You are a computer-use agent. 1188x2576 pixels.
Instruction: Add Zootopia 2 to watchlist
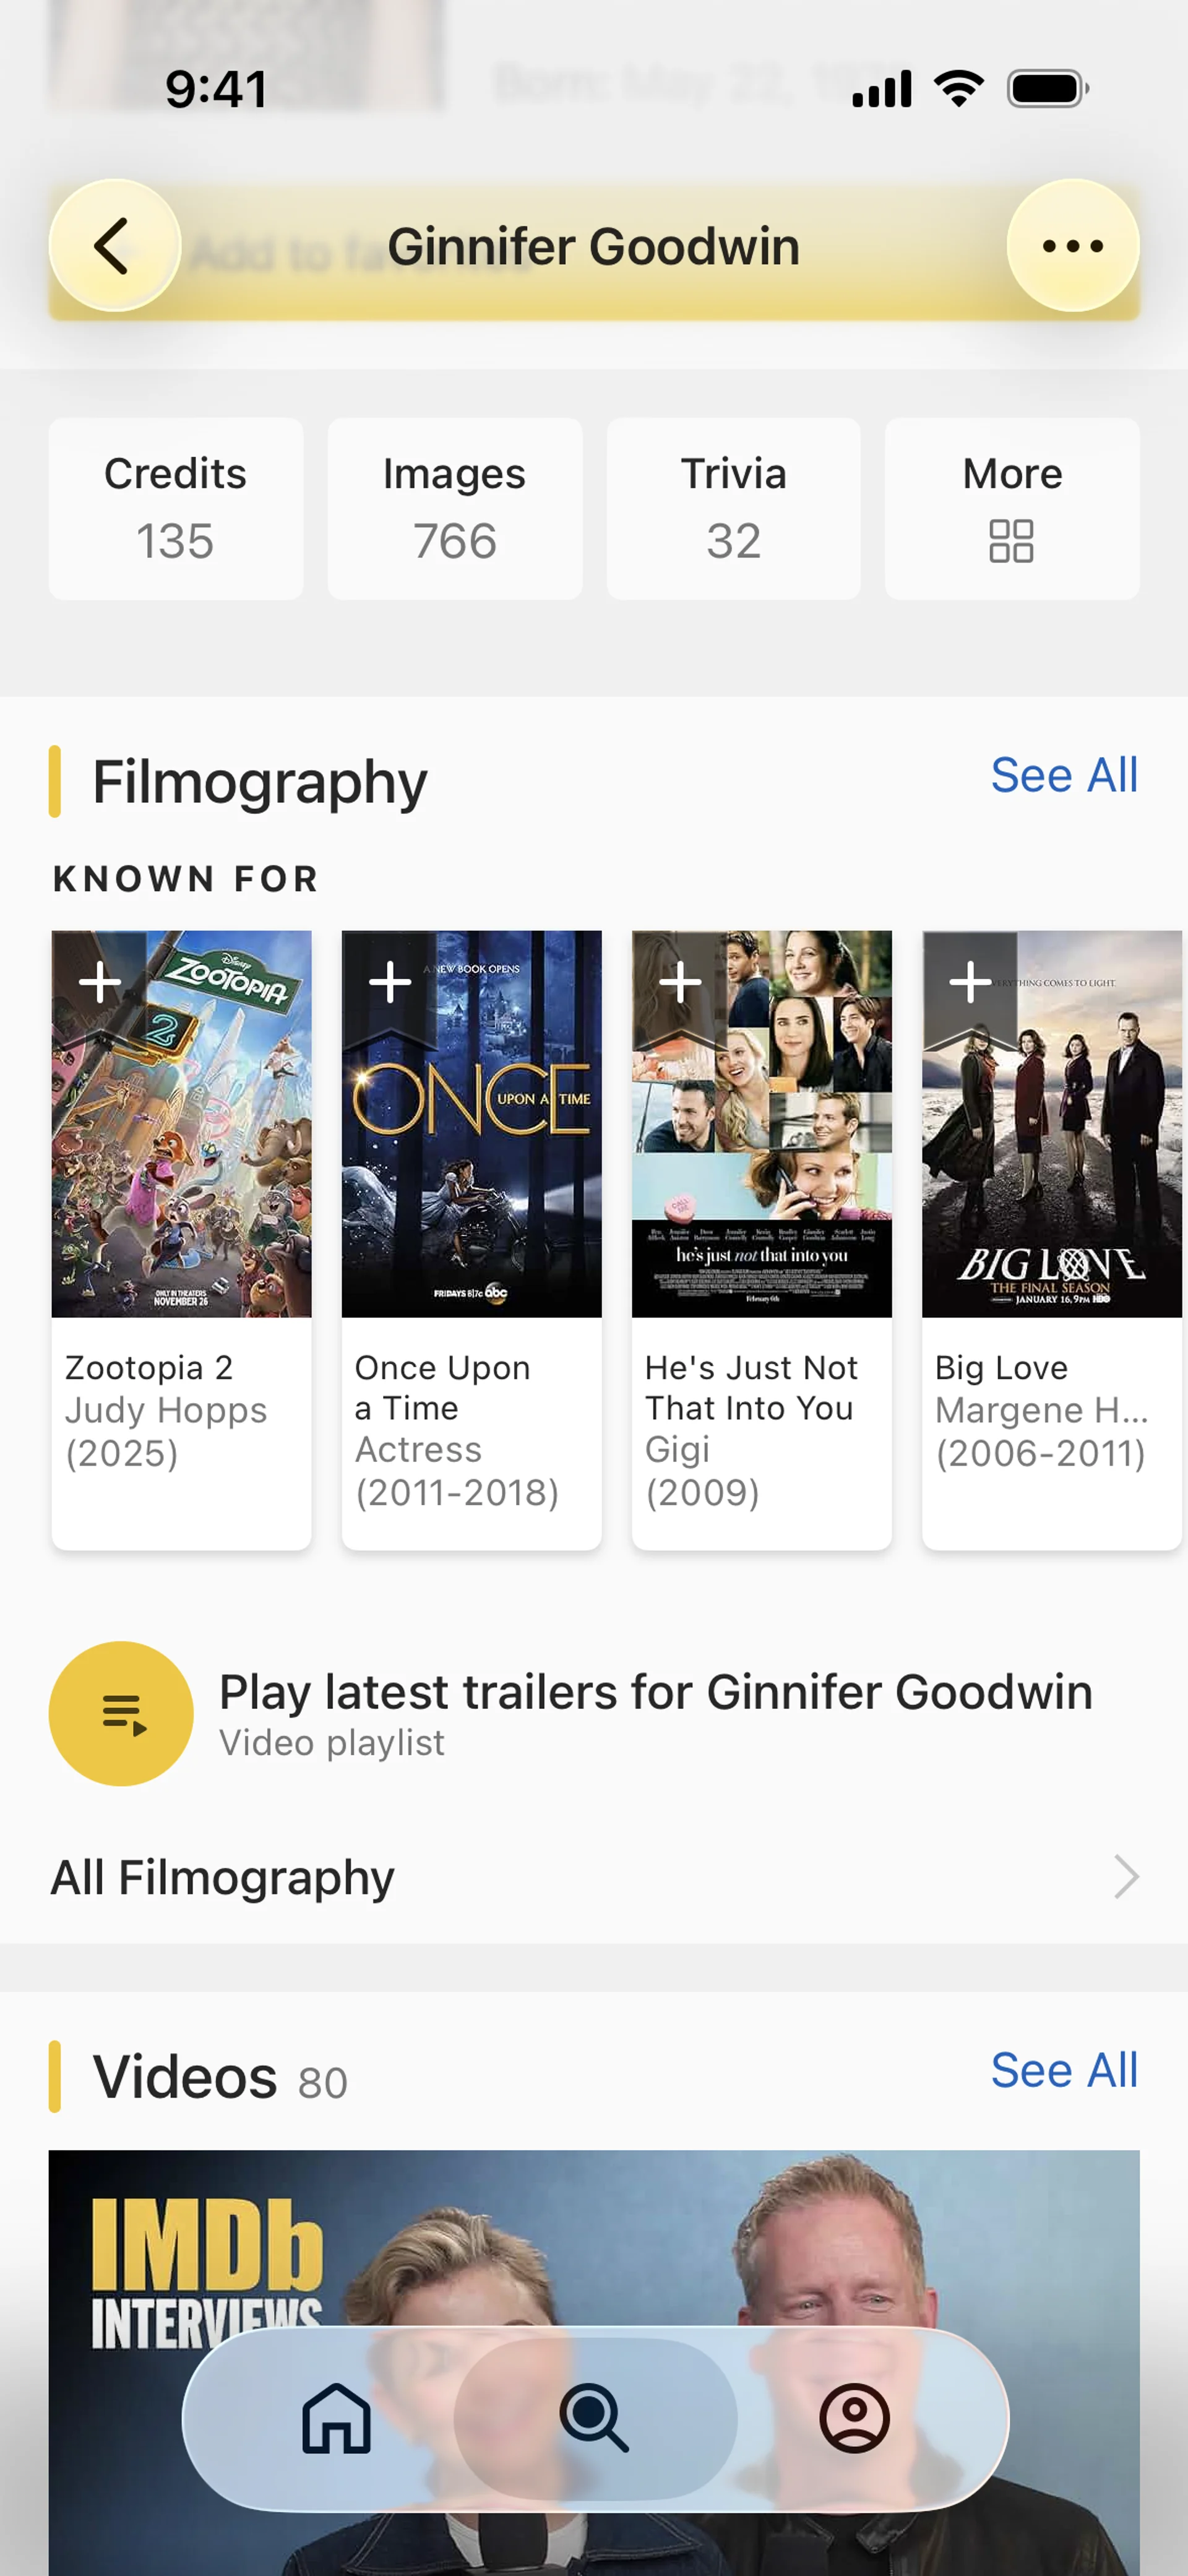point(100,982)
